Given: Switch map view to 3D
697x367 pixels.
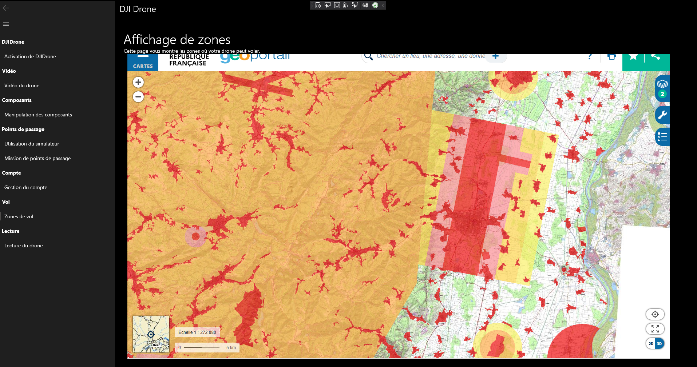Looking at the screenshot, I should point(659,344).
